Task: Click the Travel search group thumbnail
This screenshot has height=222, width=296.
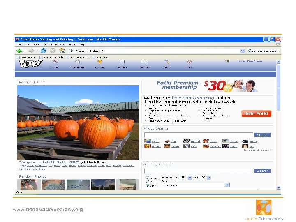Action: tap(225, 141)
